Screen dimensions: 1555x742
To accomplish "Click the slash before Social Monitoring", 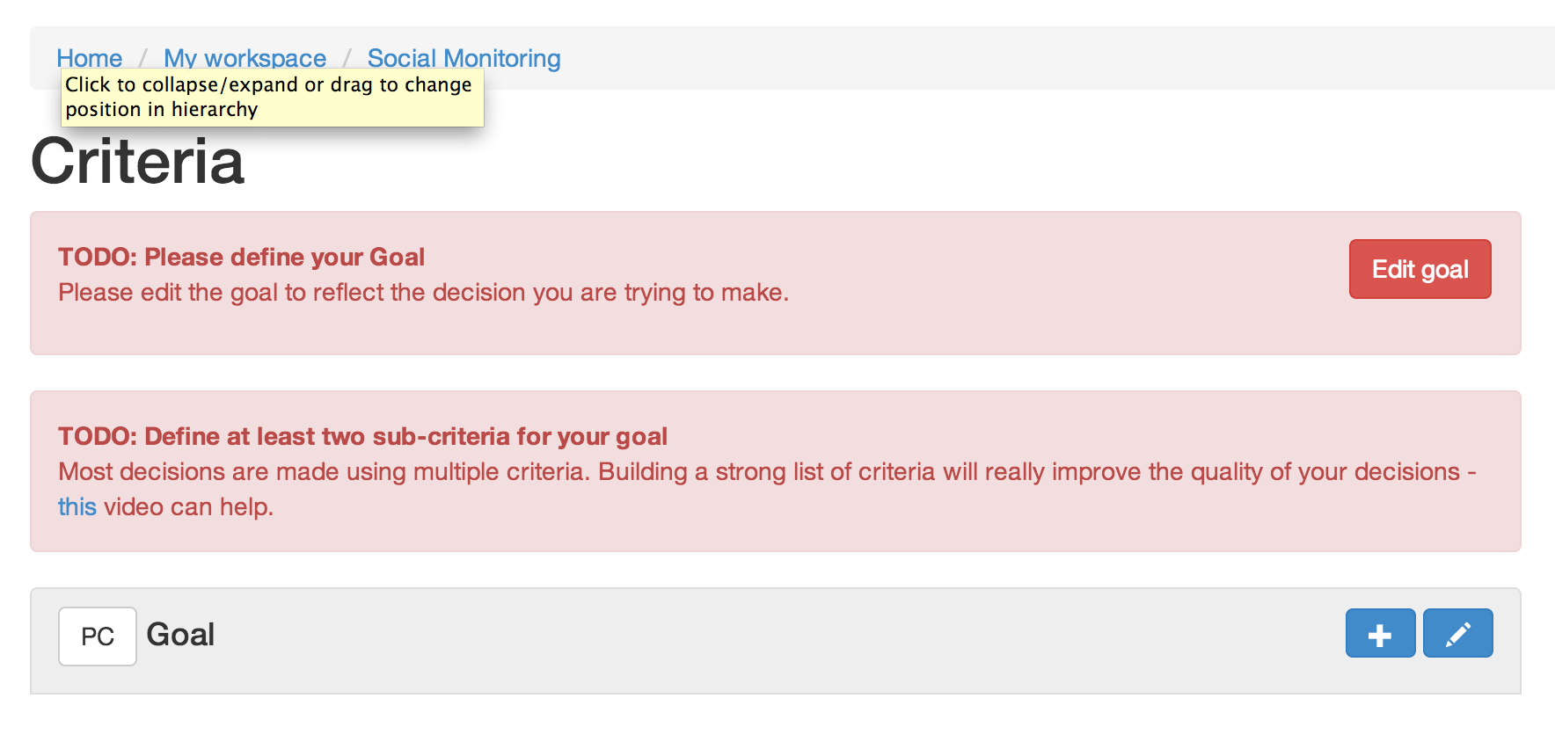I will click(x=347, y=58).
